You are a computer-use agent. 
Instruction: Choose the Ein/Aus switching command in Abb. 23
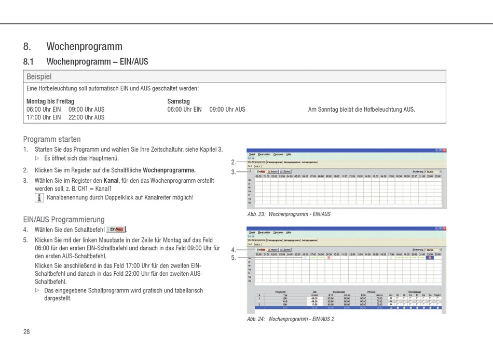(x=261, y=171)
